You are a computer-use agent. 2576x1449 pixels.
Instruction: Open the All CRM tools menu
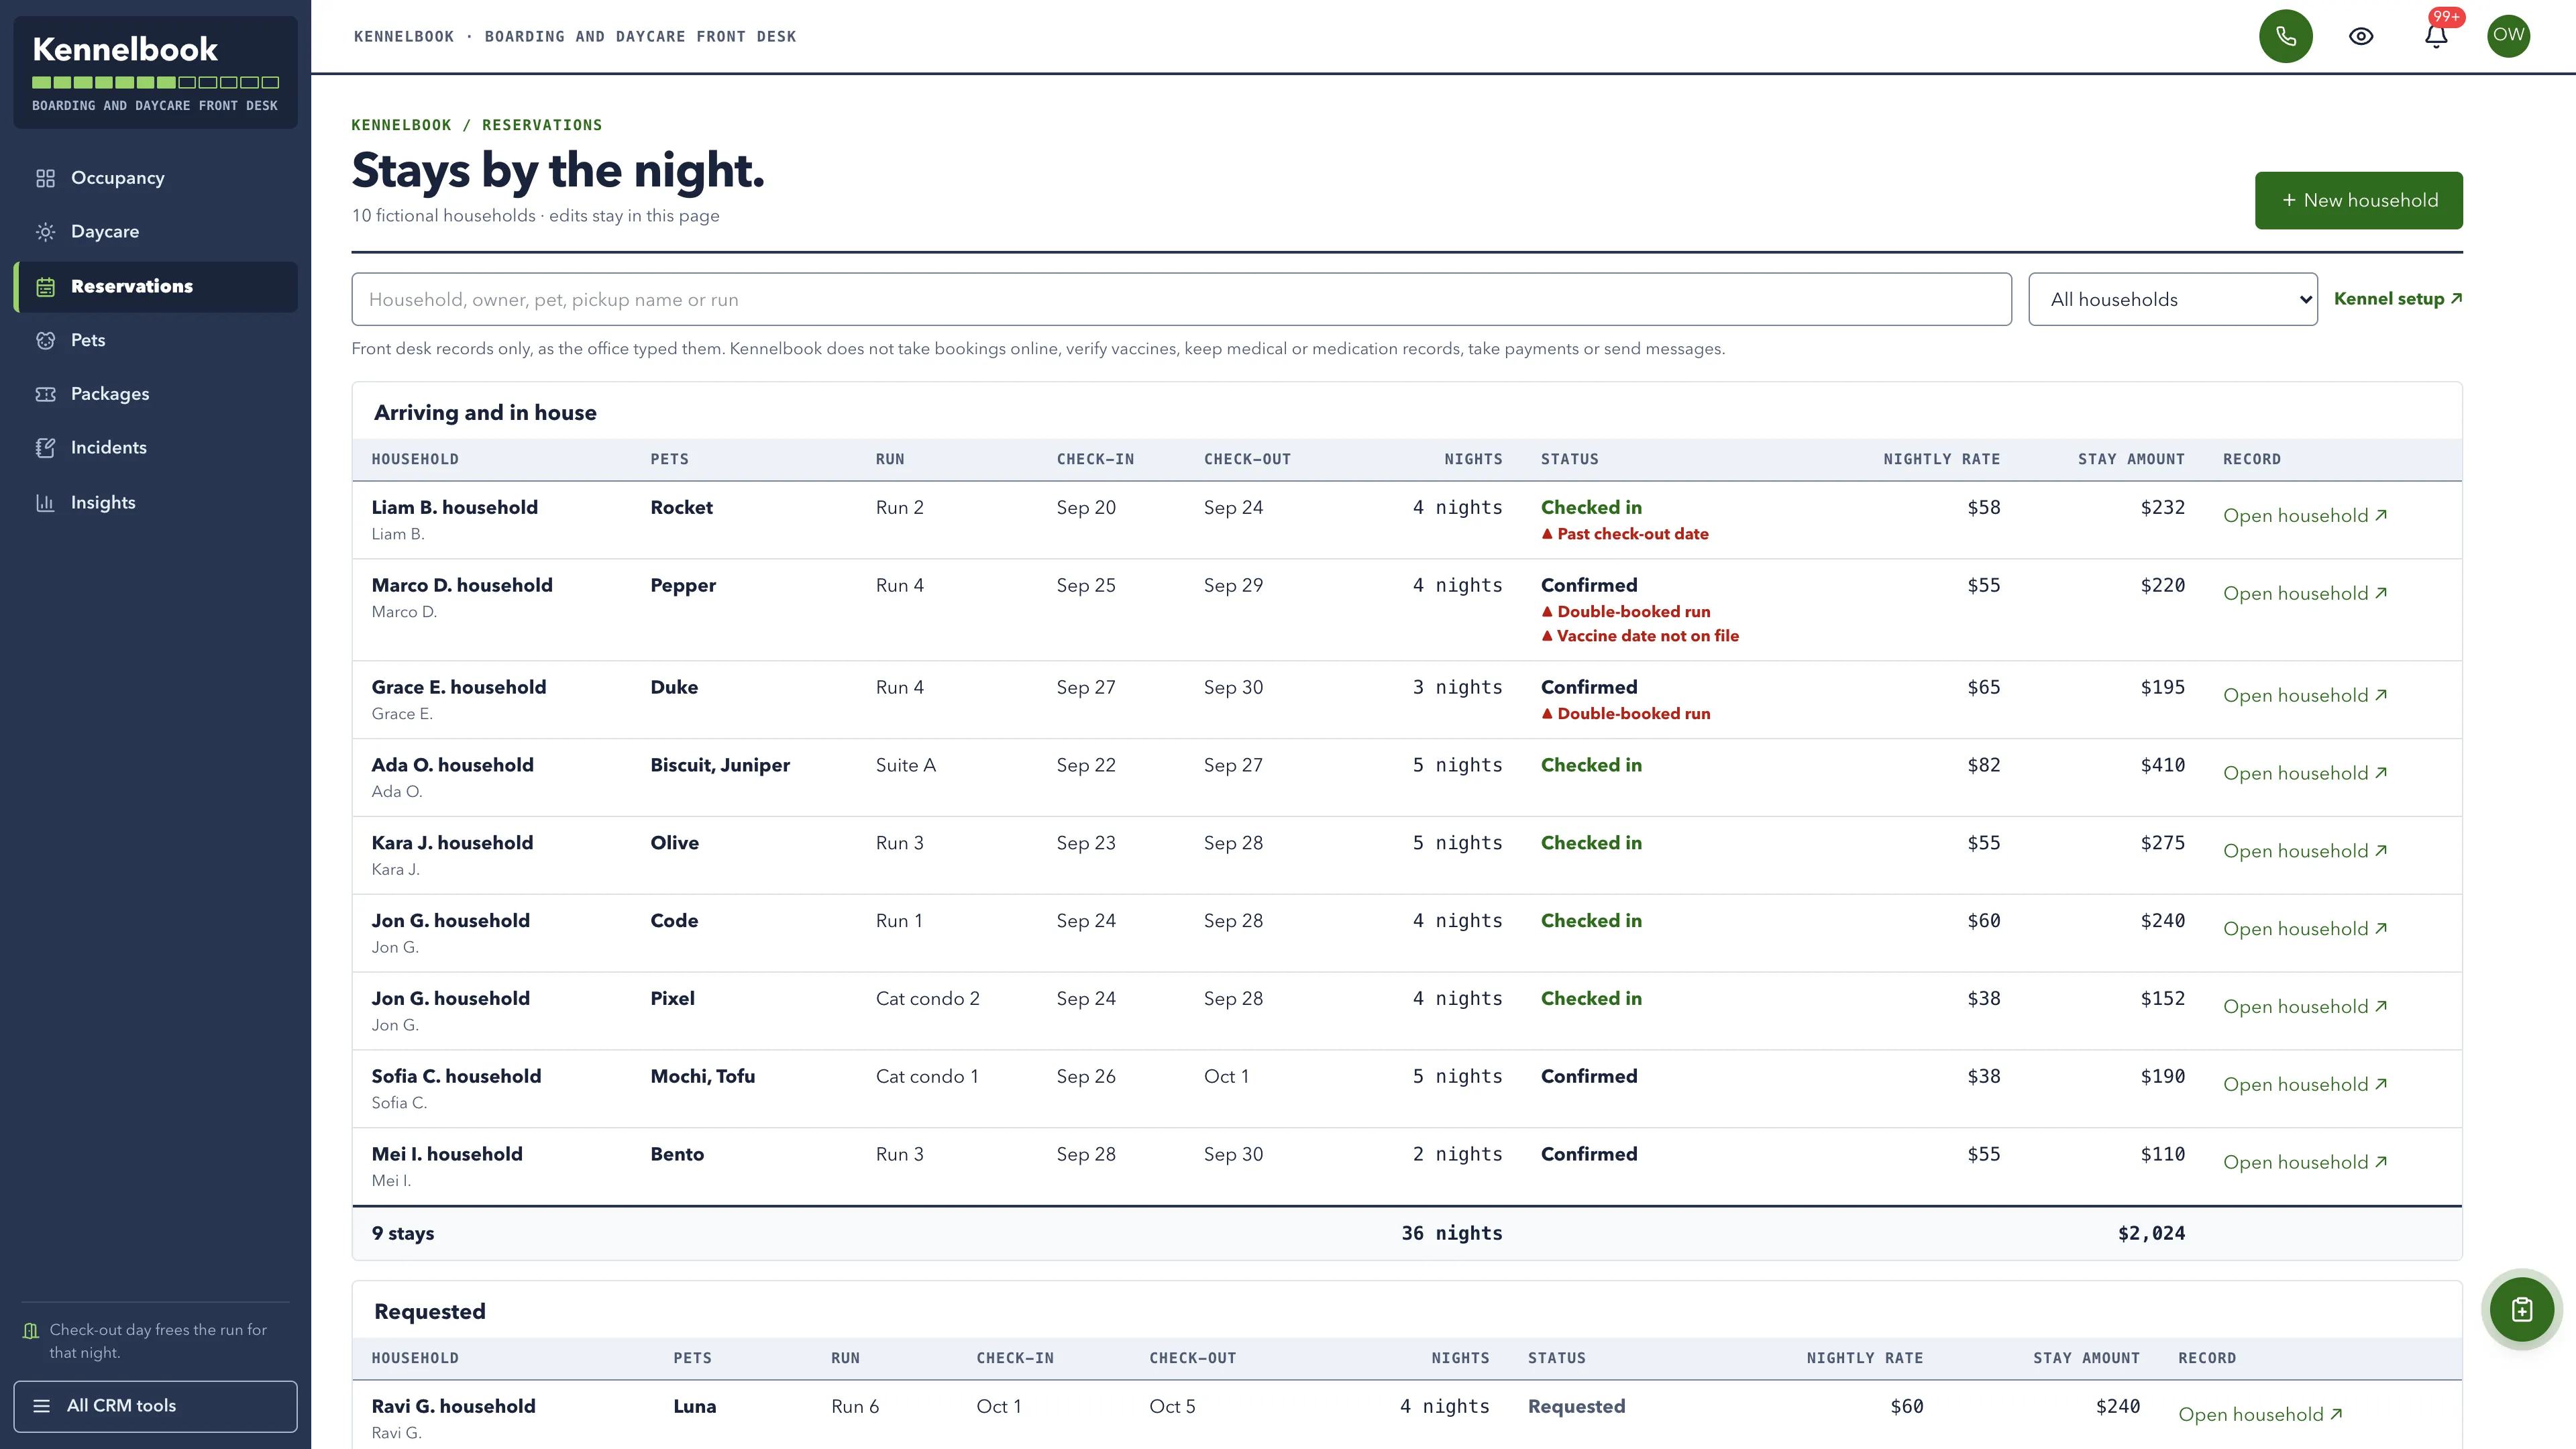[155, 1406]
